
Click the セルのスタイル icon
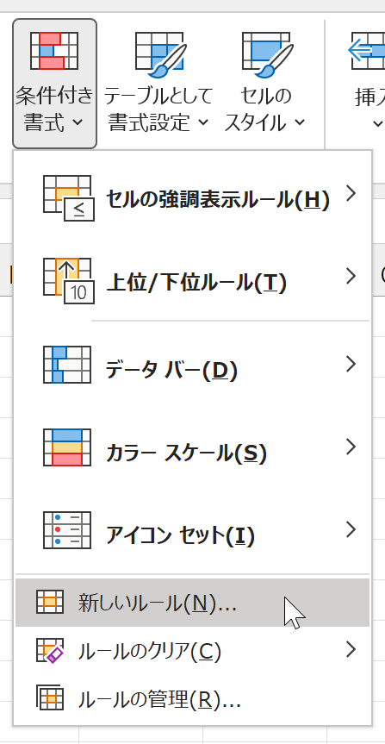268,54
